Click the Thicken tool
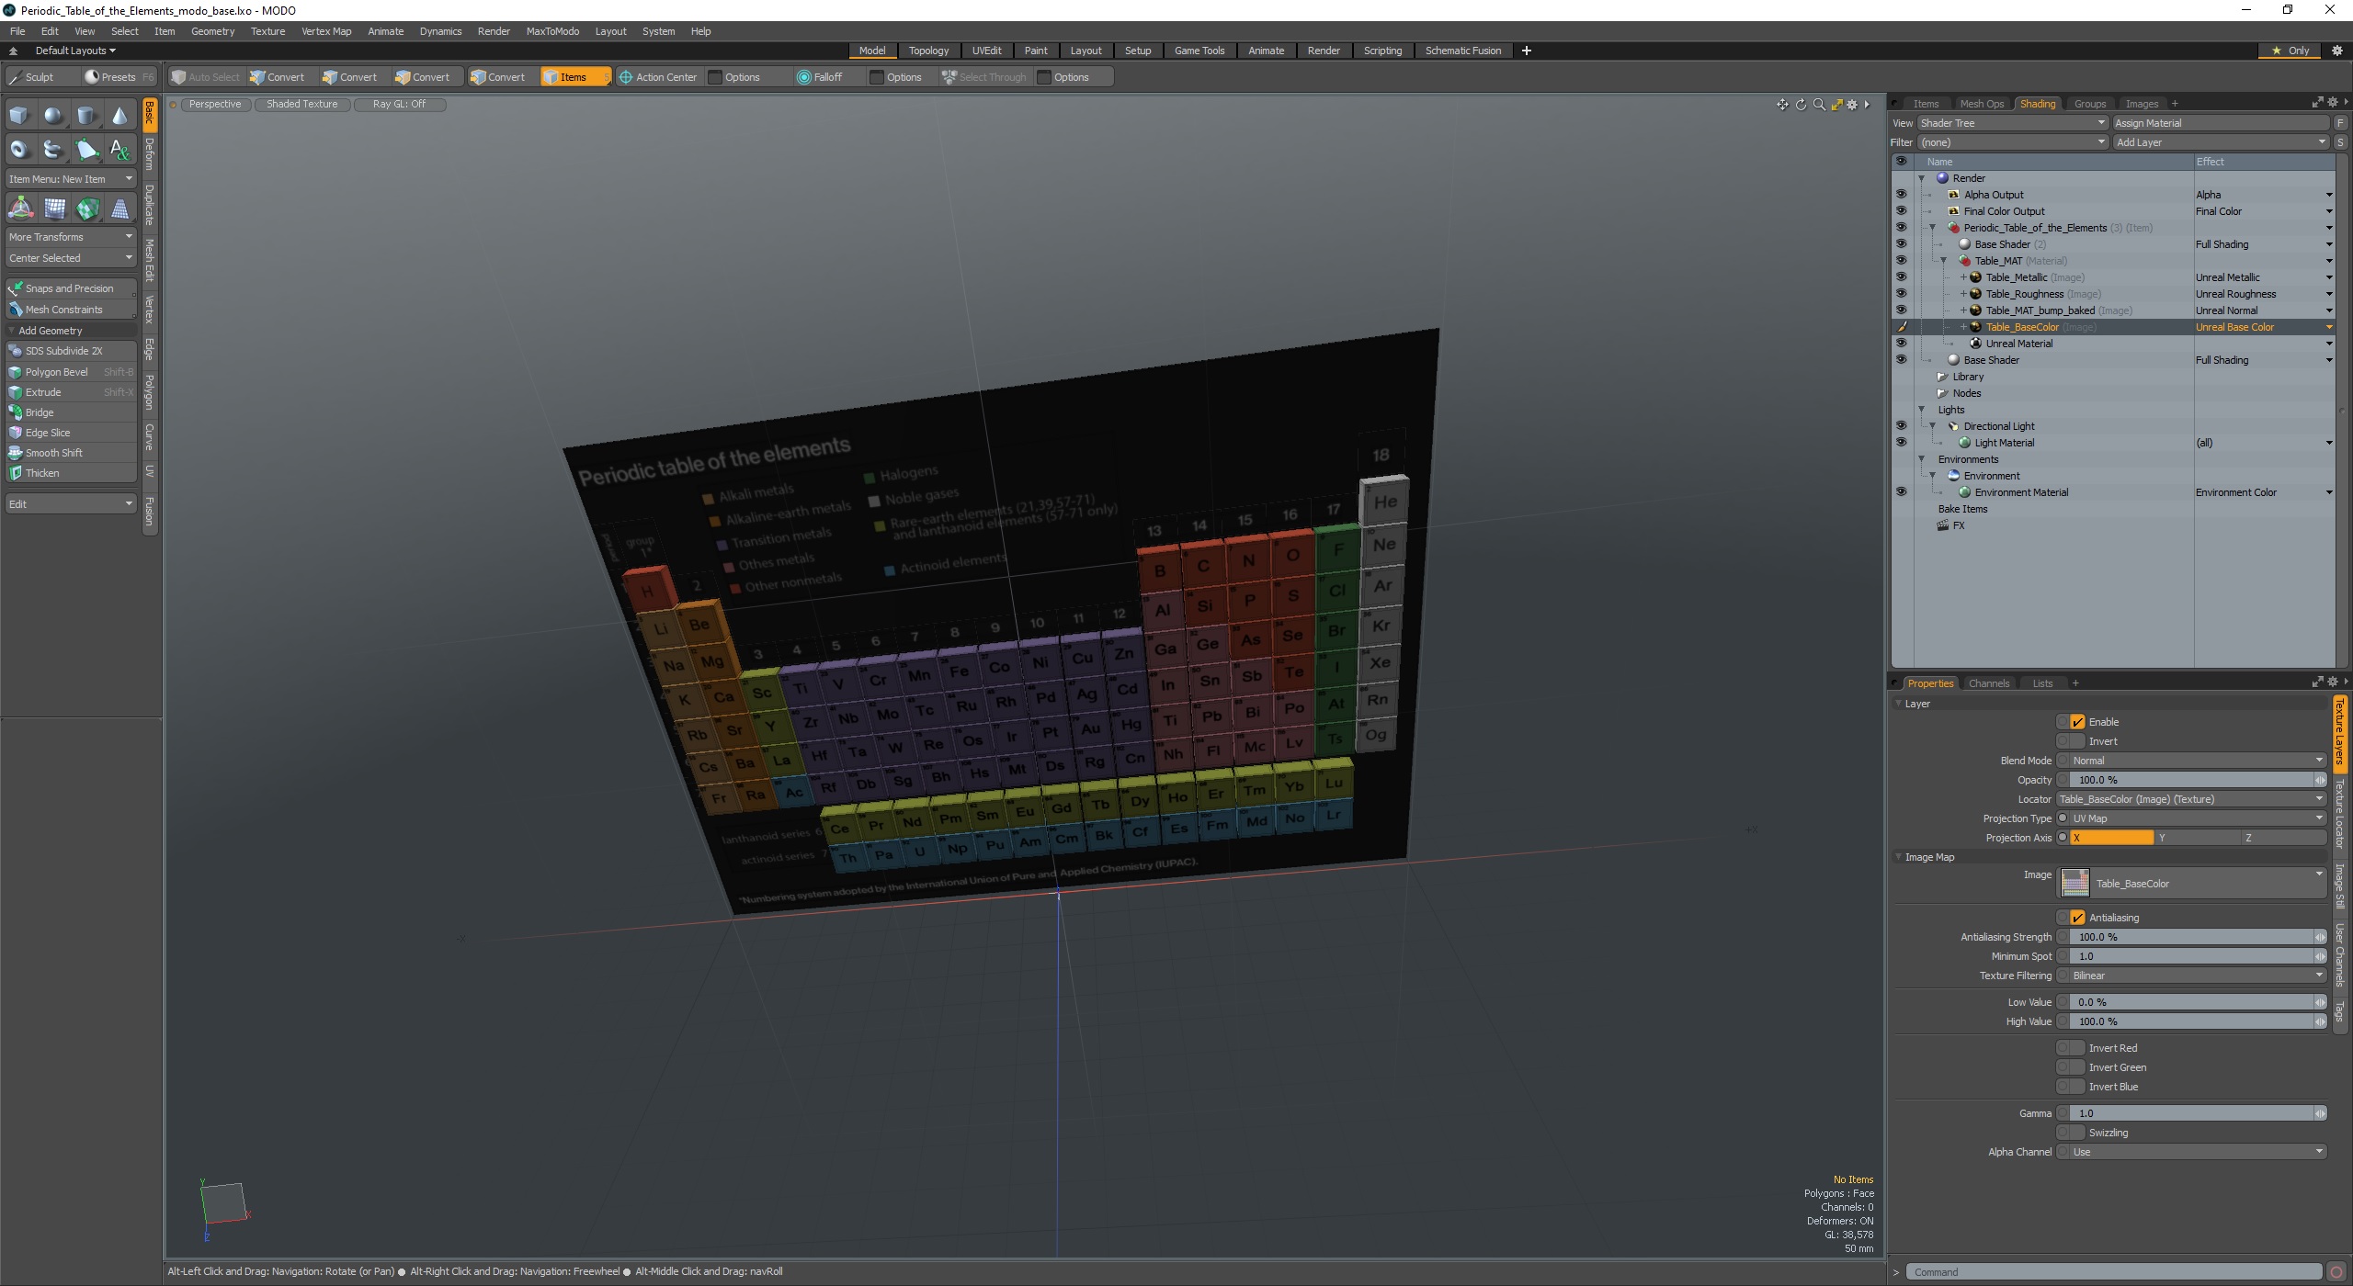Screen dimensions: 2353x1286 71,473
